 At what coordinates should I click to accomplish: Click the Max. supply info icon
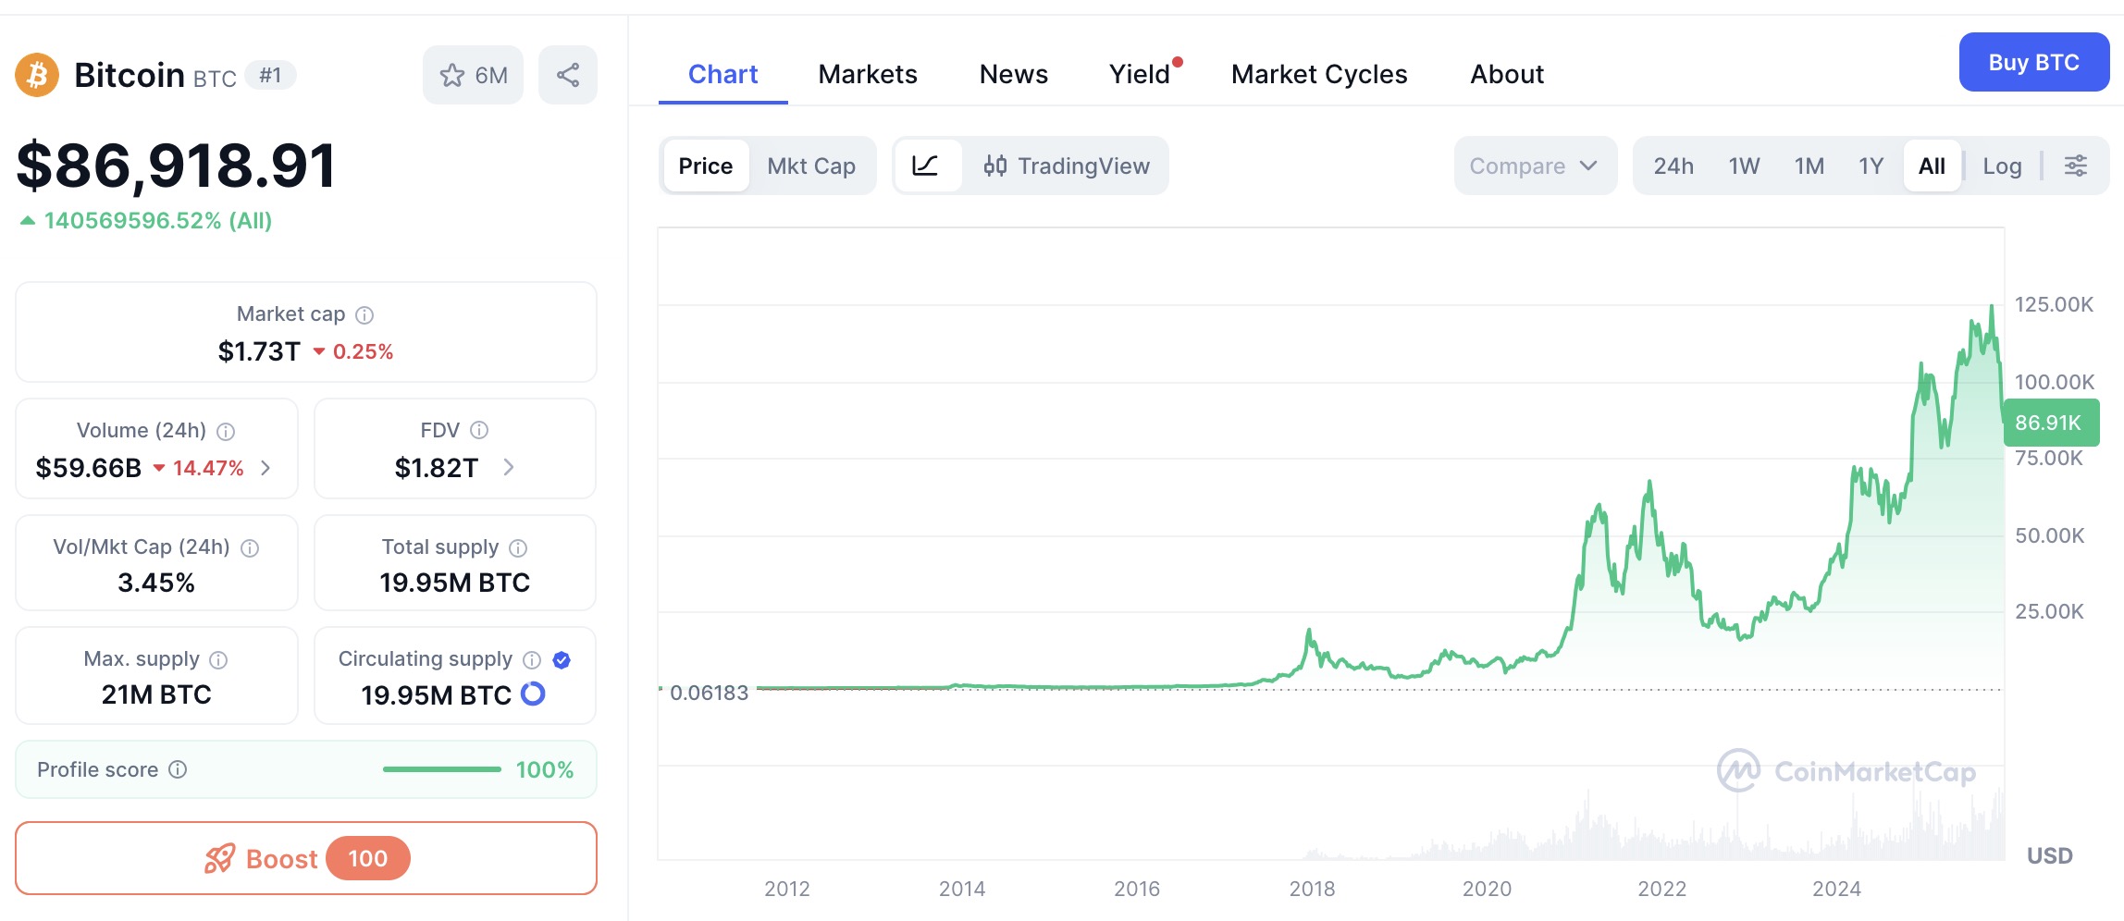(x=218, y=659)
